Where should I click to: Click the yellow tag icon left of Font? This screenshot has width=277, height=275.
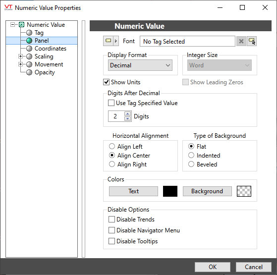pyautogui.click(x=108, y=41)
